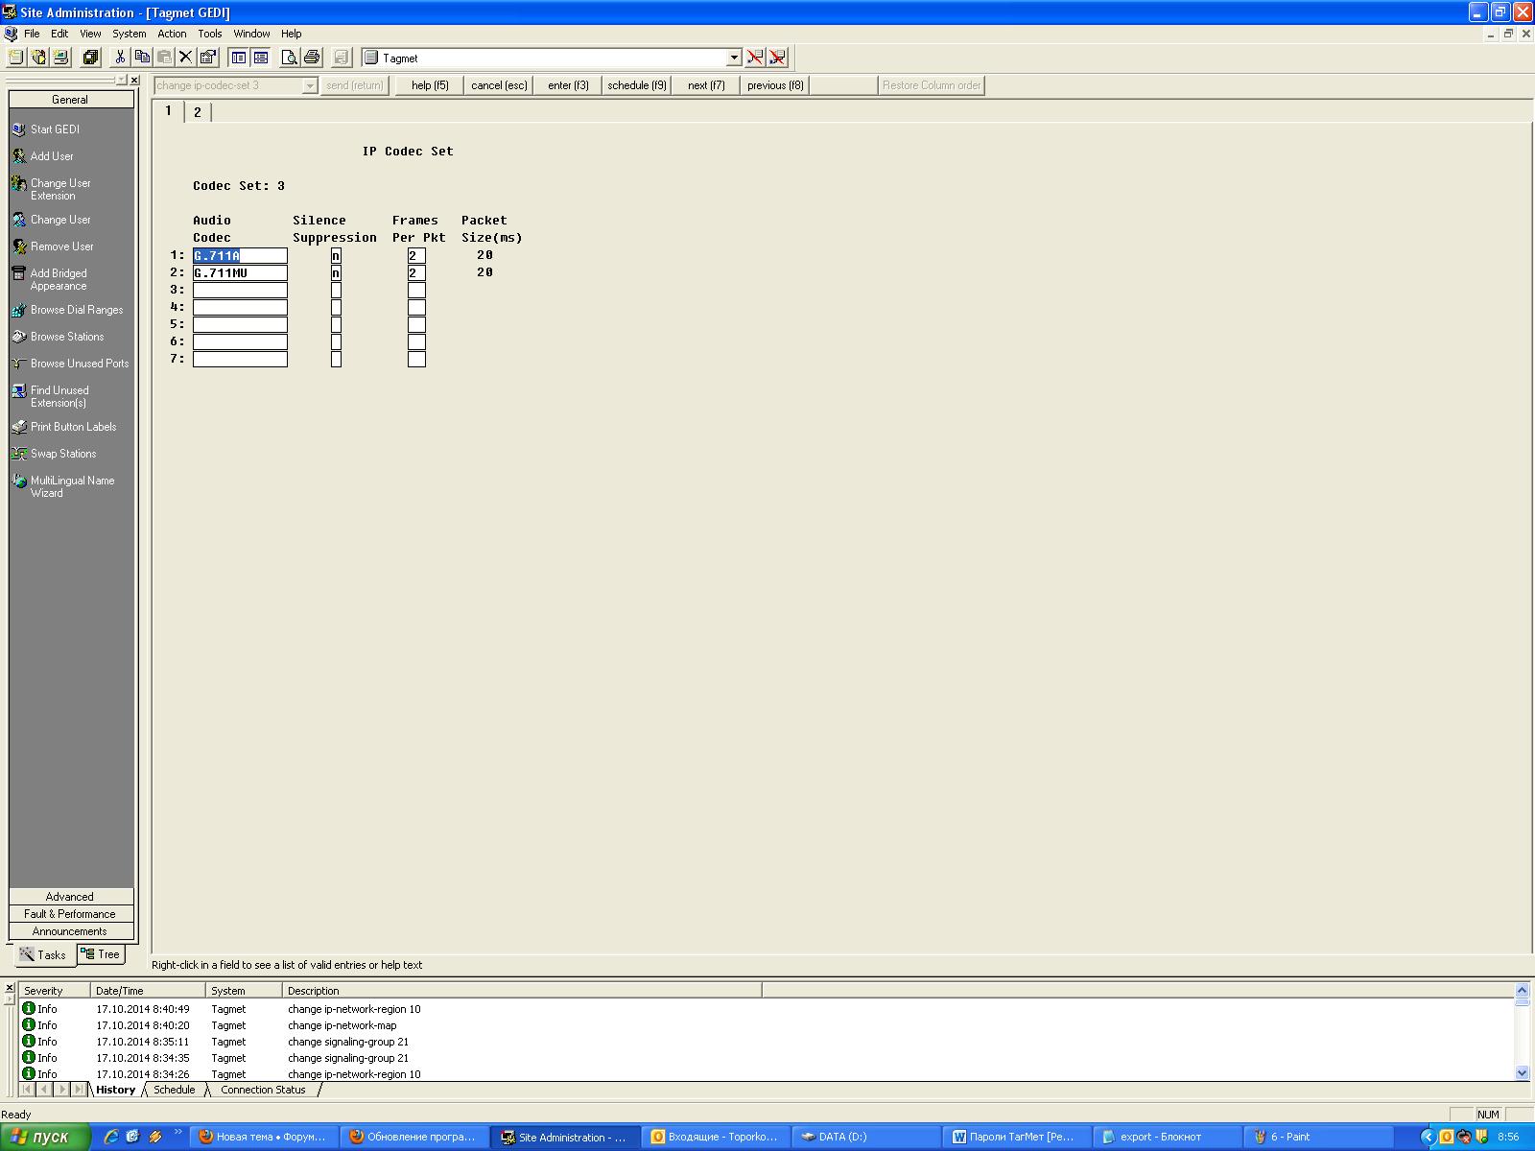Screen dimensions: 1535x1151
Task: Click the Copy icon in toolbar
Action: [142, 58]
